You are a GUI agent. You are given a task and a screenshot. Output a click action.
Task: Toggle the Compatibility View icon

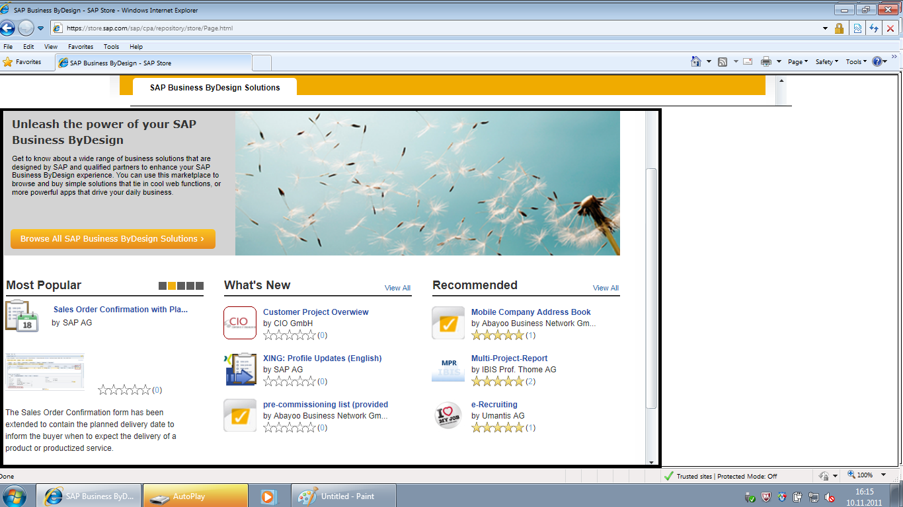point(857,28)
